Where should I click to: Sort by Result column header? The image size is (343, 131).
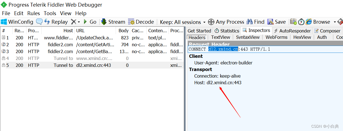[20, 31]
